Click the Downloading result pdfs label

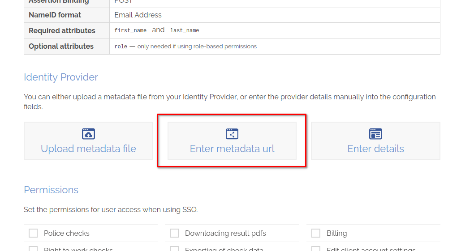click(x=225, y=233)
